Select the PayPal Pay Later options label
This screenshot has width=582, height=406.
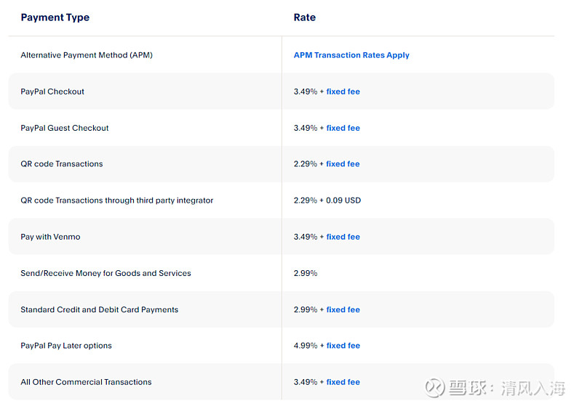[66, 346]
